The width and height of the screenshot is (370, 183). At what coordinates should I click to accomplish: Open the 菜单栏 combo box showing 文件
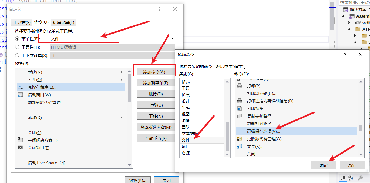coord(112,39)
